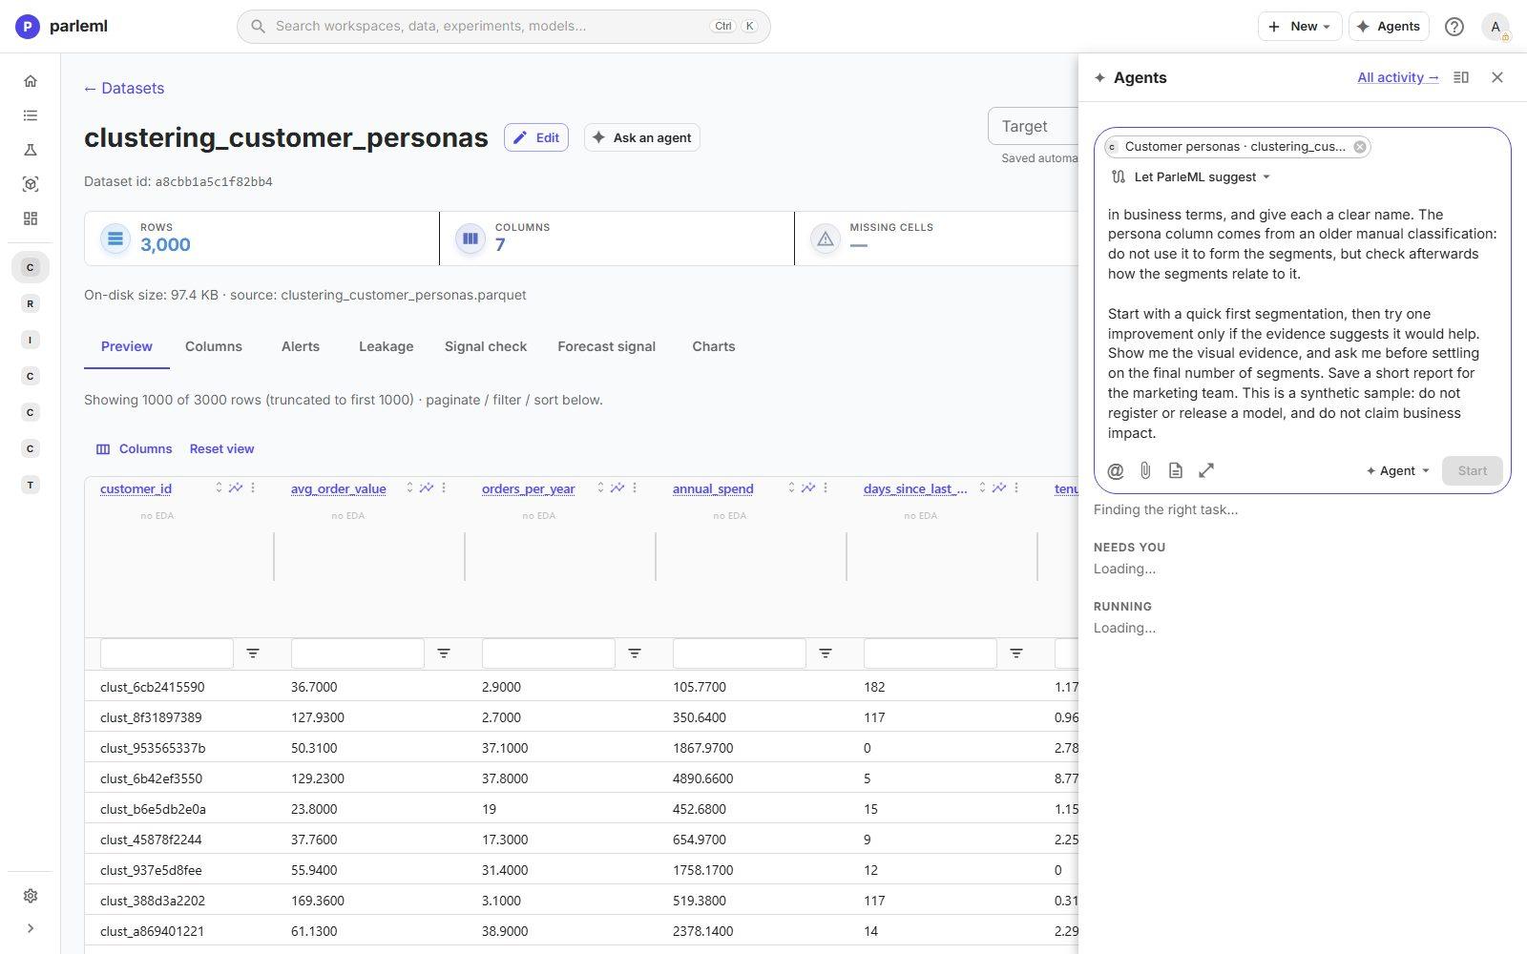
Task: Open filter options for annual_spend column
Action: (x=826, y=653)
